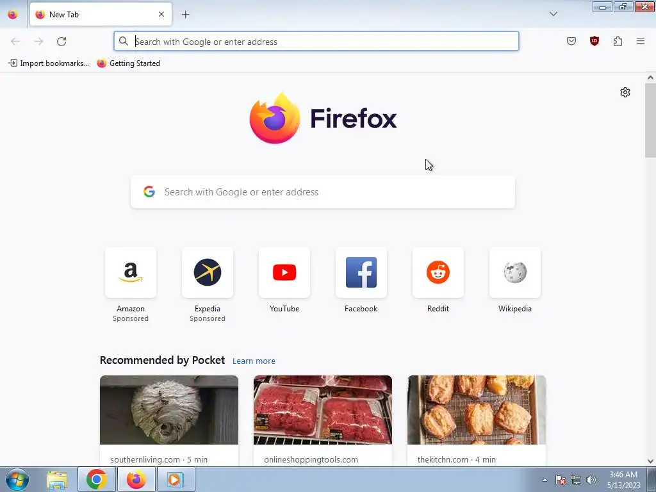Open thekitchn.com pastry story thumbnail
This screenshot has width=656, height=492.
[477, 410]
